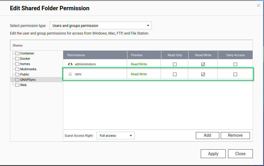Uncheck Read/Write for rami
264x166 pixels.
pos(203,74)
